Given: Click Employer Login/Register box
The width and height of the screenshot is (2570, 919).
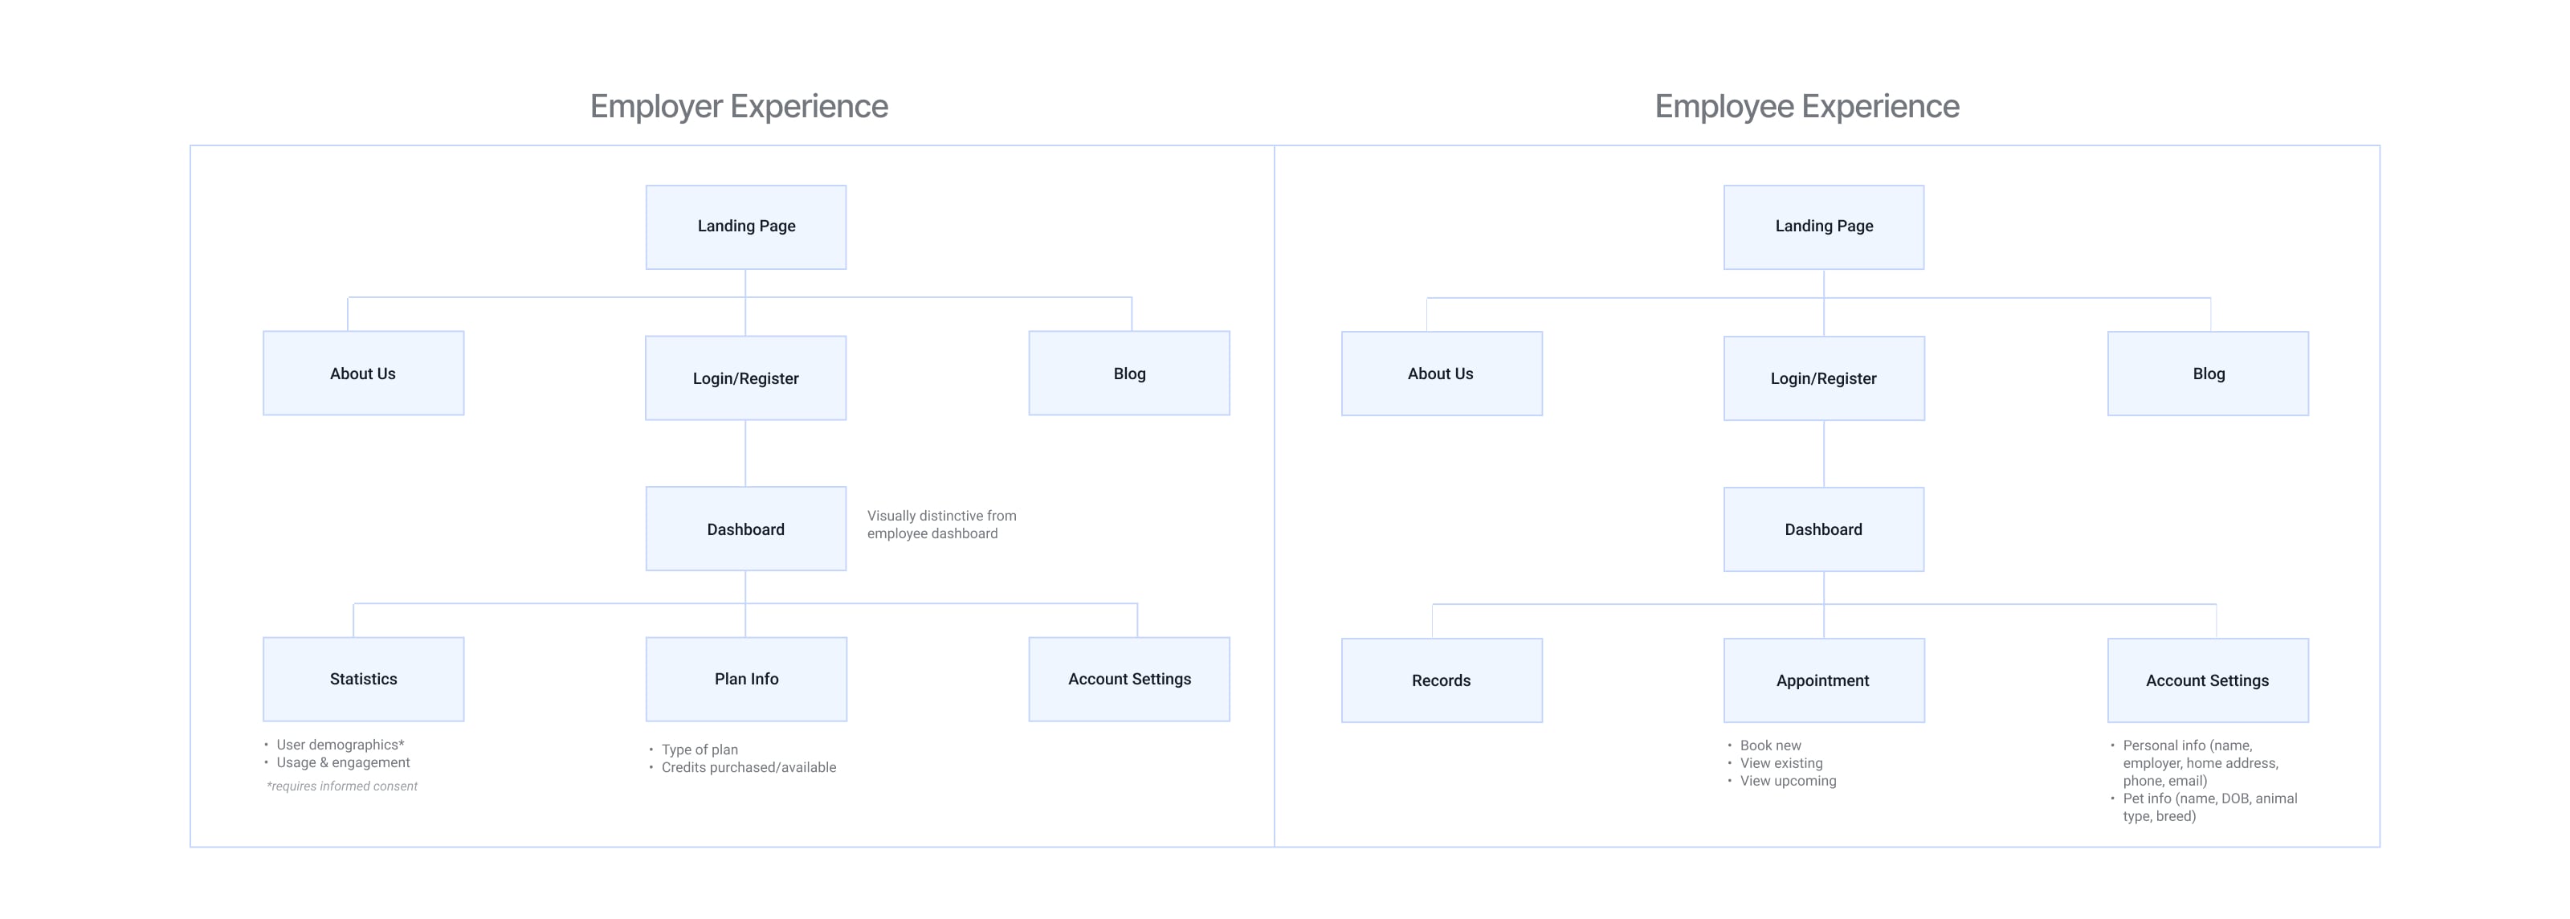Looking at the screenshot, I should tap(745, 378).
